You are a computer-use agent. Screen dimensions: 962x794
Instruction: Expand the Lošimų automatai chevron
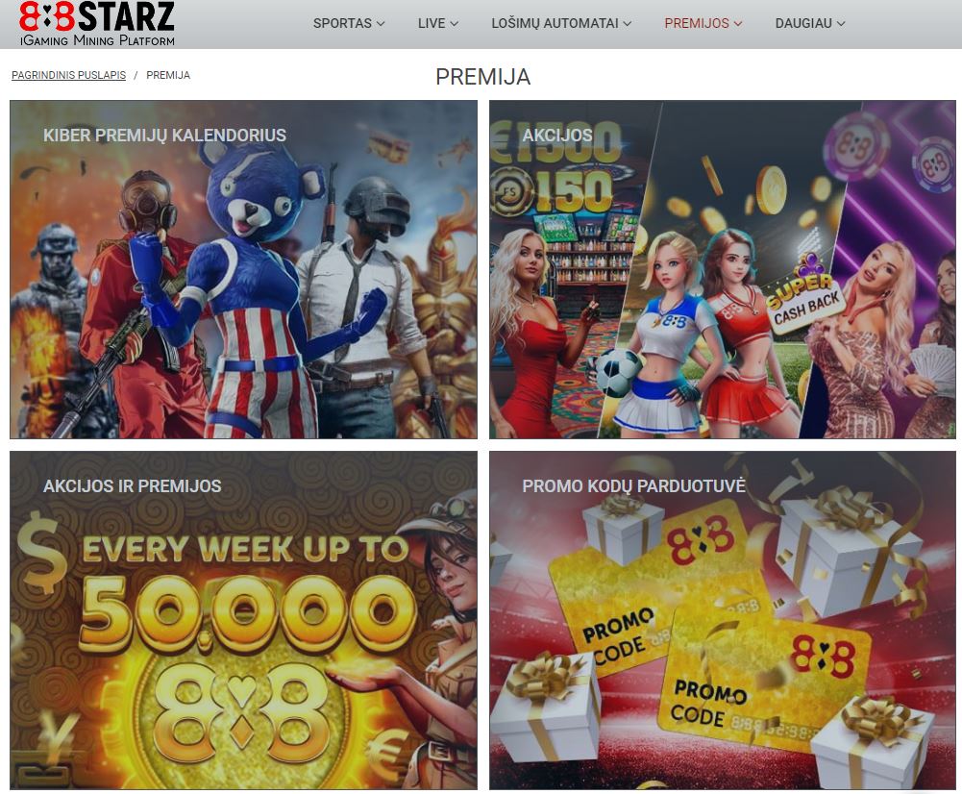tap(627, 24)
